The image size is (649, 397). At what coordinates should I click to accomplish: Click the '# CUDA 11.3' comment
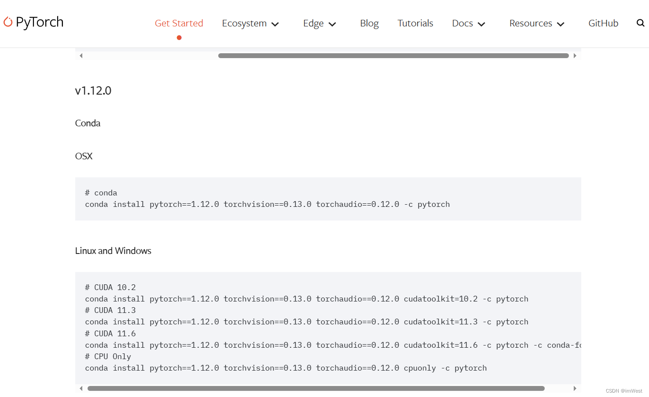click(110, 310)
